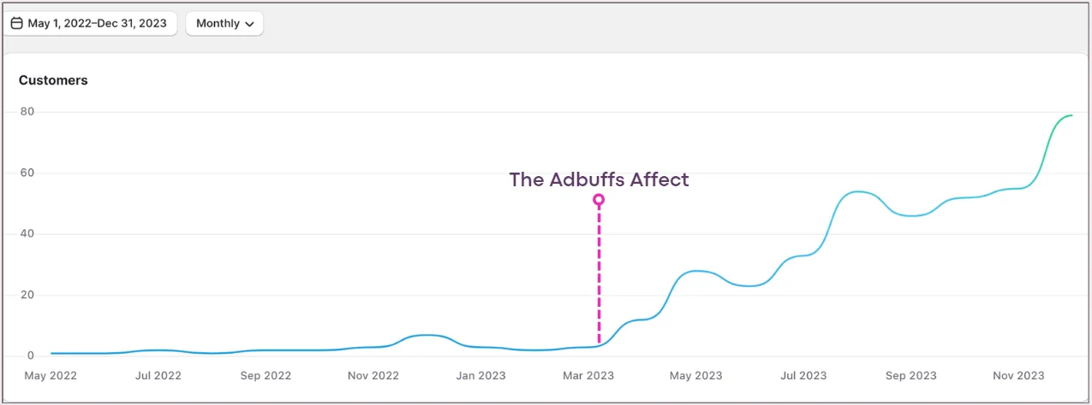Screen dimensions: 1092x405
Task: Click the May 2022 x-axis label
Action: pyautogui.click(x=51, y=375)
